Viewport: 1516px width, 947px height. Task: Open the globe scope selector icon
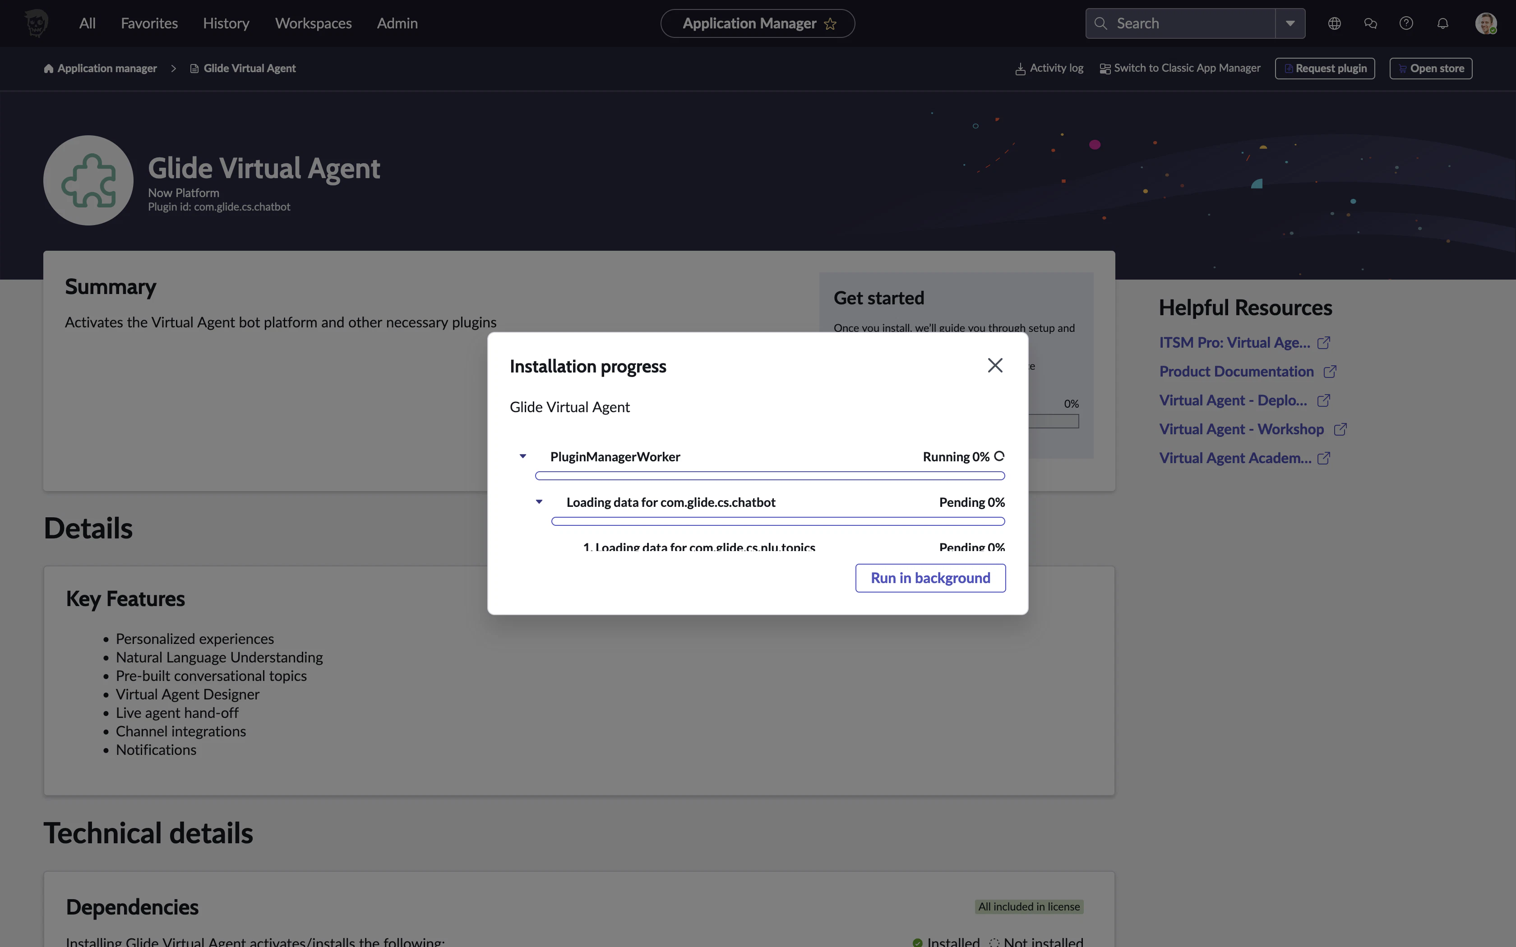coord(1334,24)
